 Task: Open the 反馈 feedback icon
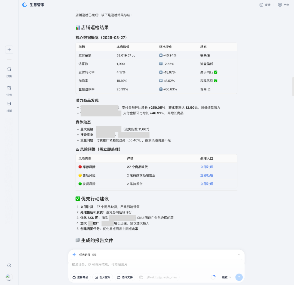click(261, 5)
